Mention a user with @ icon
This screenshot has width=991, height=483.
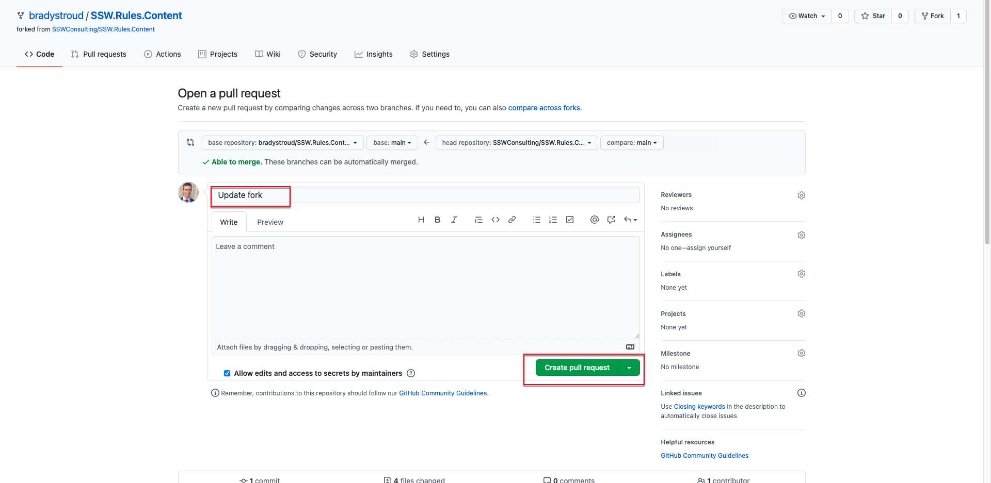(595, 220)
